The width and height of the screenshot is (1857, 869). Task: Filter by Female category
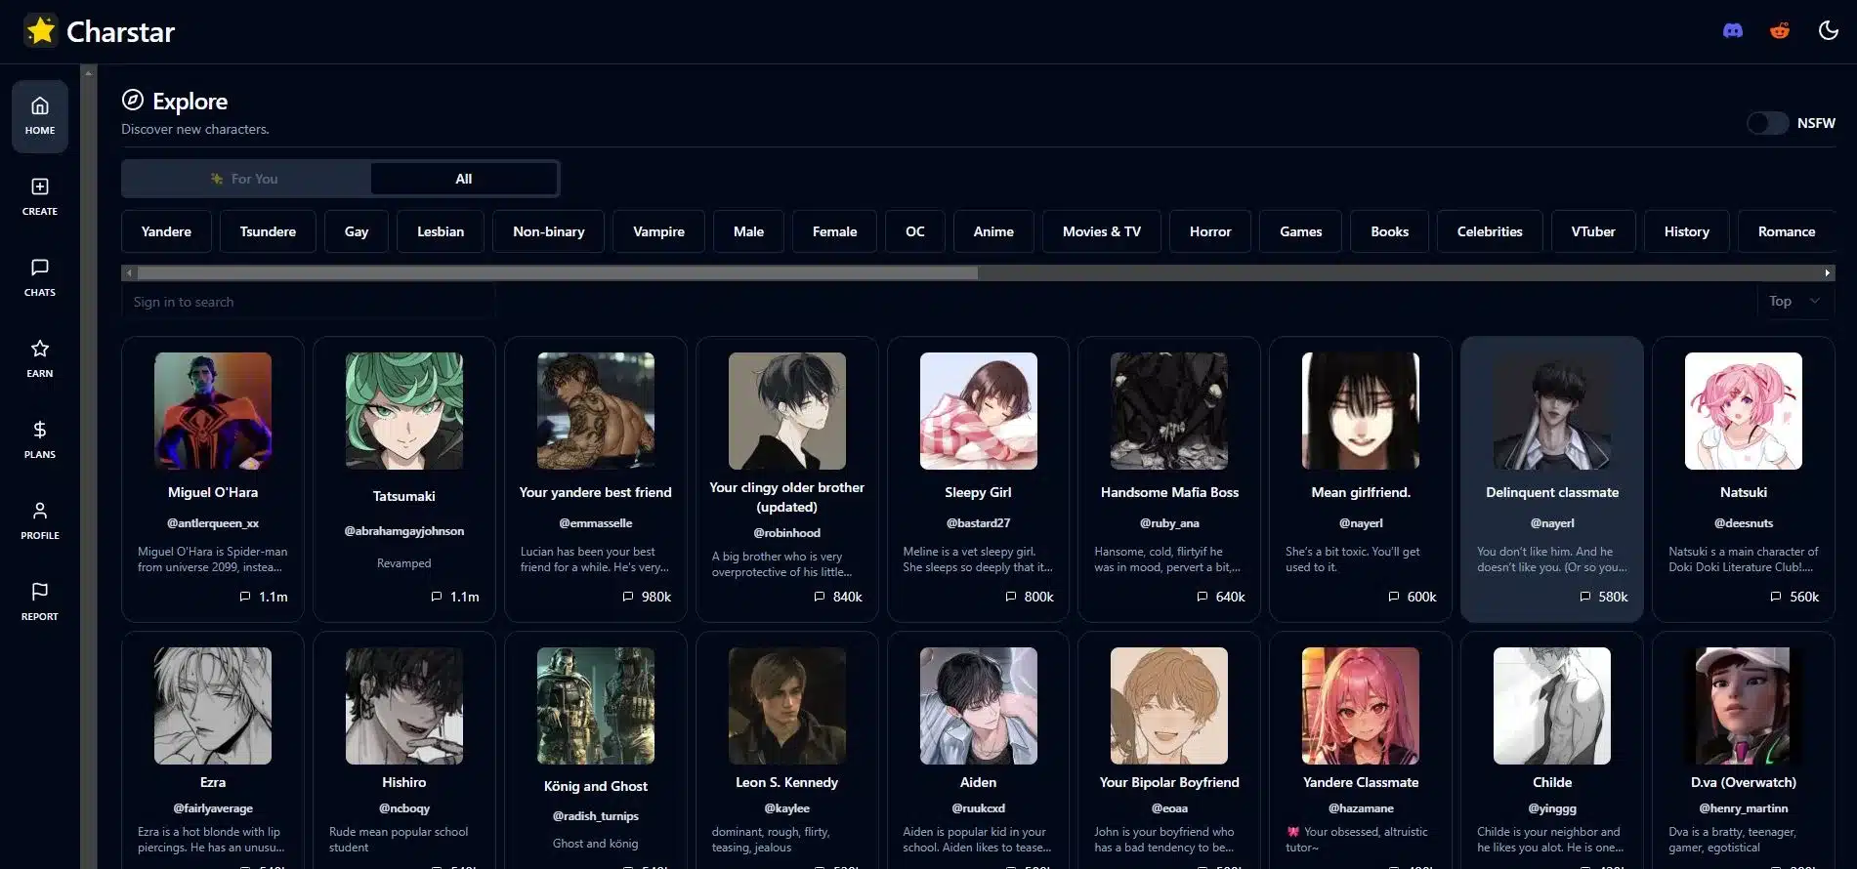click(x=834, y=231)
